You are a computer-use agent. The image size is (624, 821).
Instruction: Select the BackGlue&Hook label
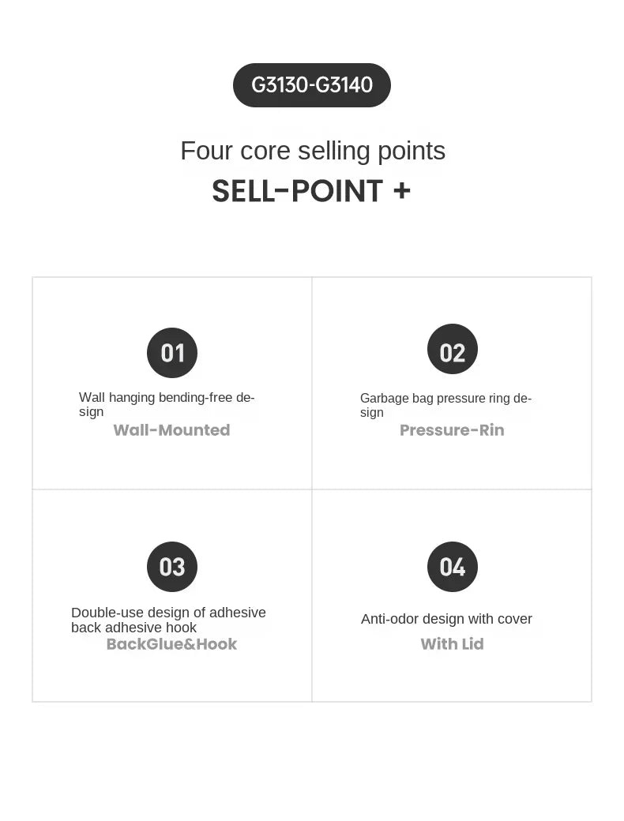tap(172, 643)
